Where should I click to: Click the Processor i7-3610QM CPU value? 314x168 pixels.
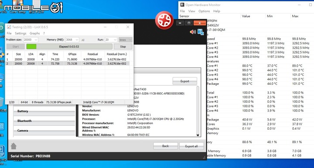click(x=155, y=119)
